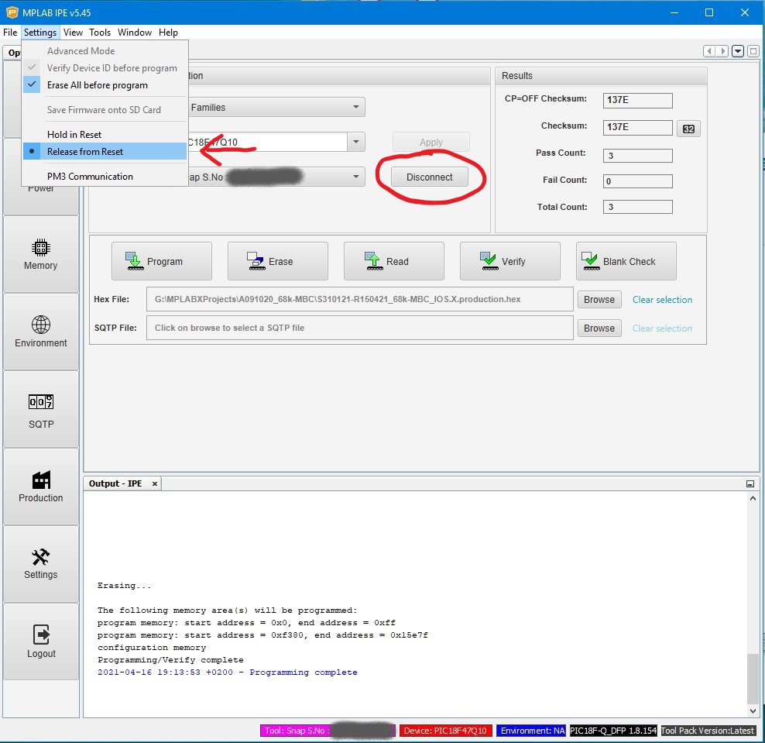Open the Environment sidebar panel

coord(41,332)
